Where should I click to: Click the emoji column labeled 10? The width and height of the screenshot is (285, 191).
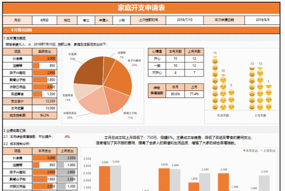click(223, 92)
